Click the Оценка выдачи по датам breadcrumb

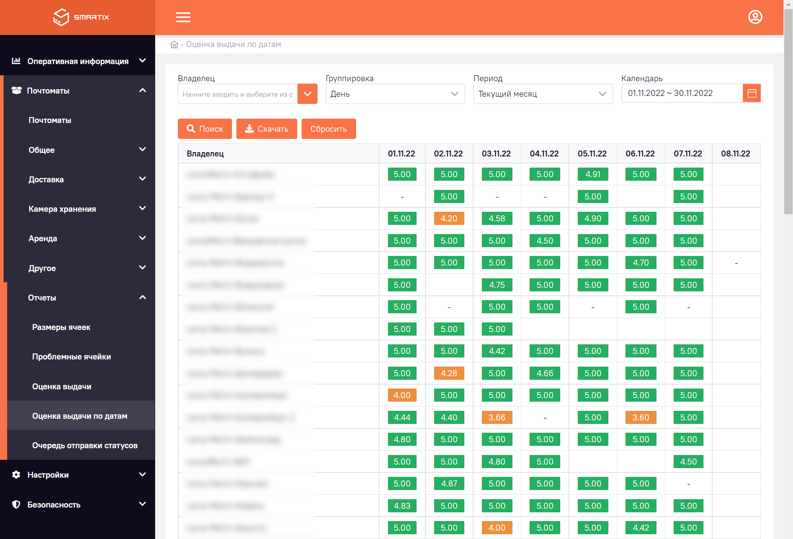click(x=234, y=44)
